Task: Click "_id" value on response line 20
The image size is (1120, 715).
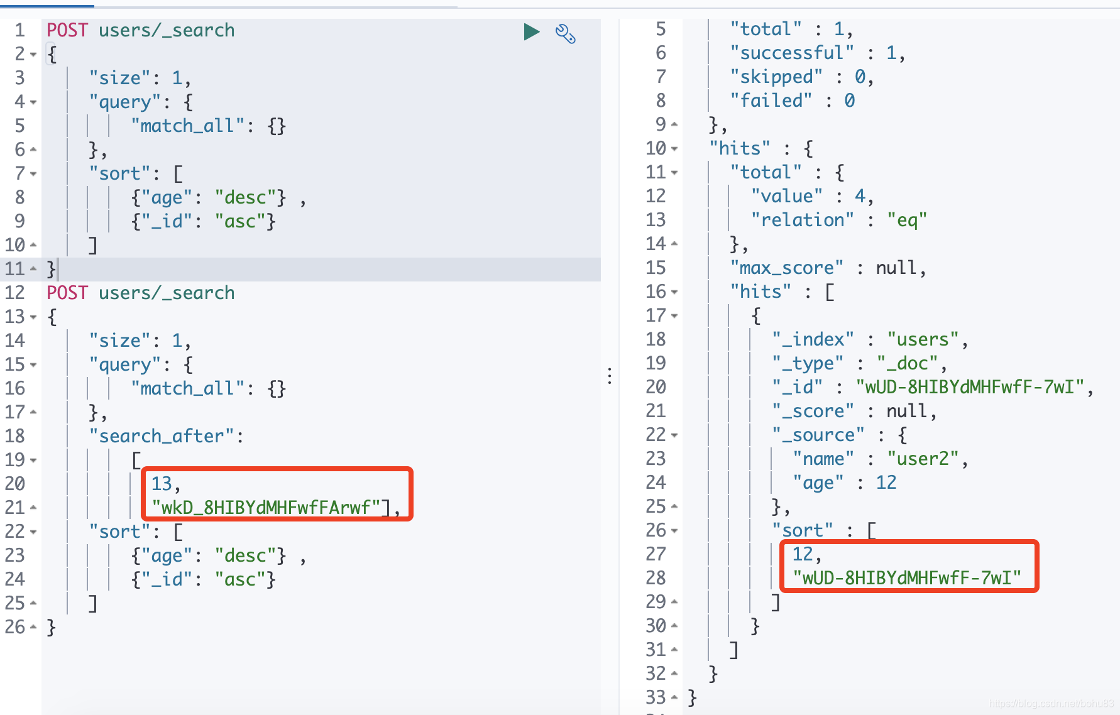Action: [970, 387]
